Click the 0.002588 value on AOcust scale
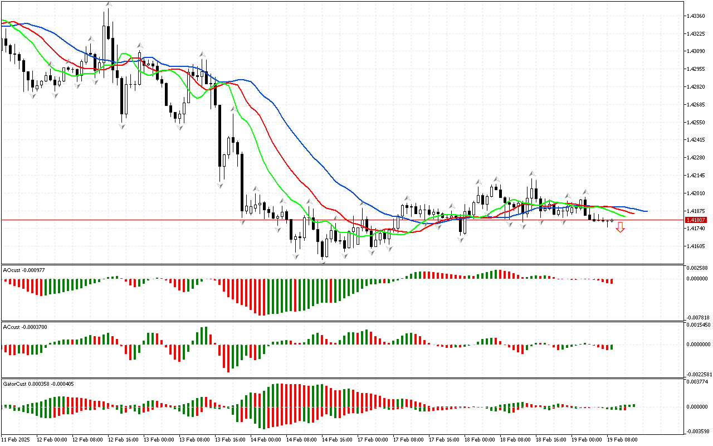Image resolution: width=713 pixels, height=446 pixels. click(697, 269)
